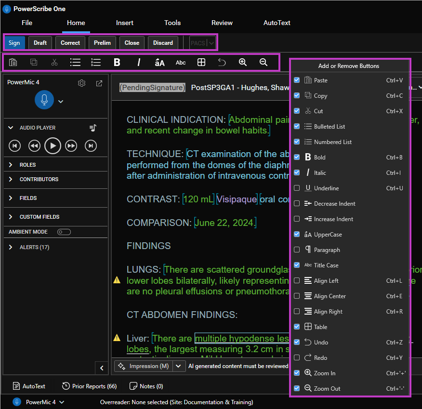
Task: Save report as Draft
Action: point(40,43)
